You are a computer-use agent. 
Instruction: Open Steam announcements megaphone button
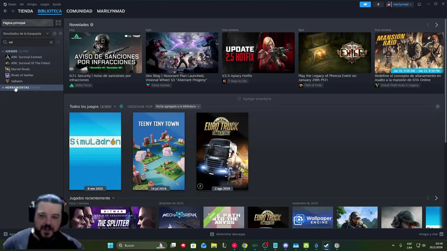click(365, 4)
